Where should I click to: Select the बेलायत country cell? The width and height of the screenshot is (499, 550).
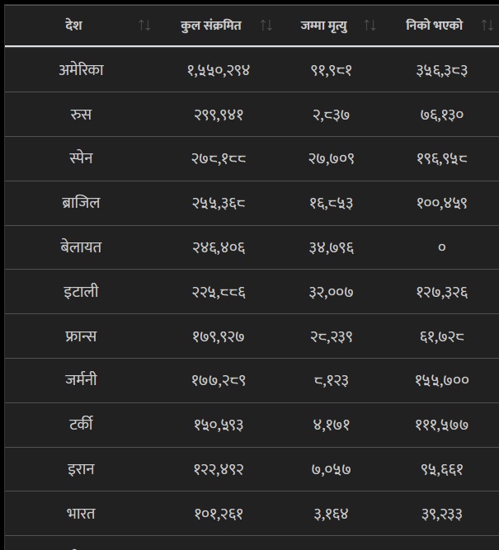[x=81, y=247]
